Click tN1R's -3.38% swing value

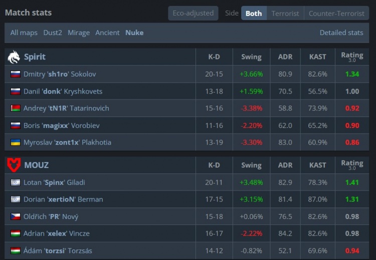(x=251, y=108)
